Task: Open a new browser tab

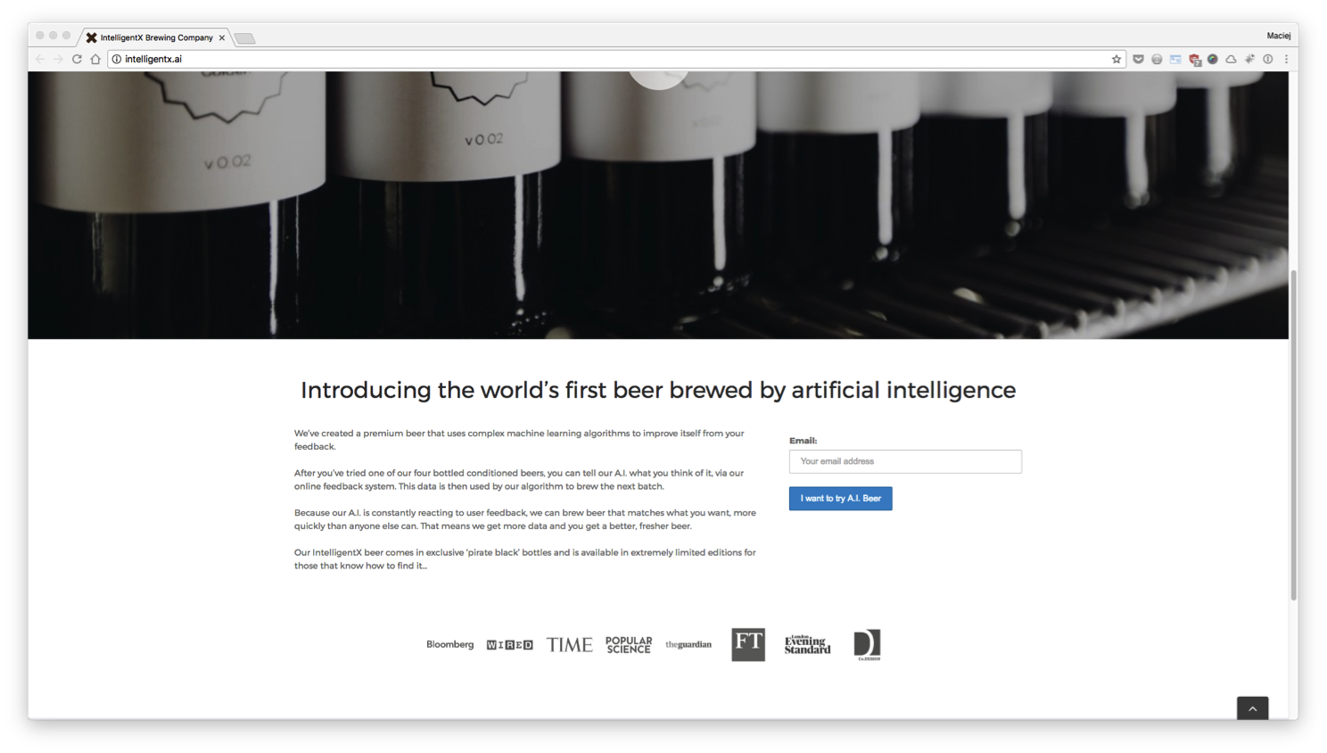Action: [244, 38]
